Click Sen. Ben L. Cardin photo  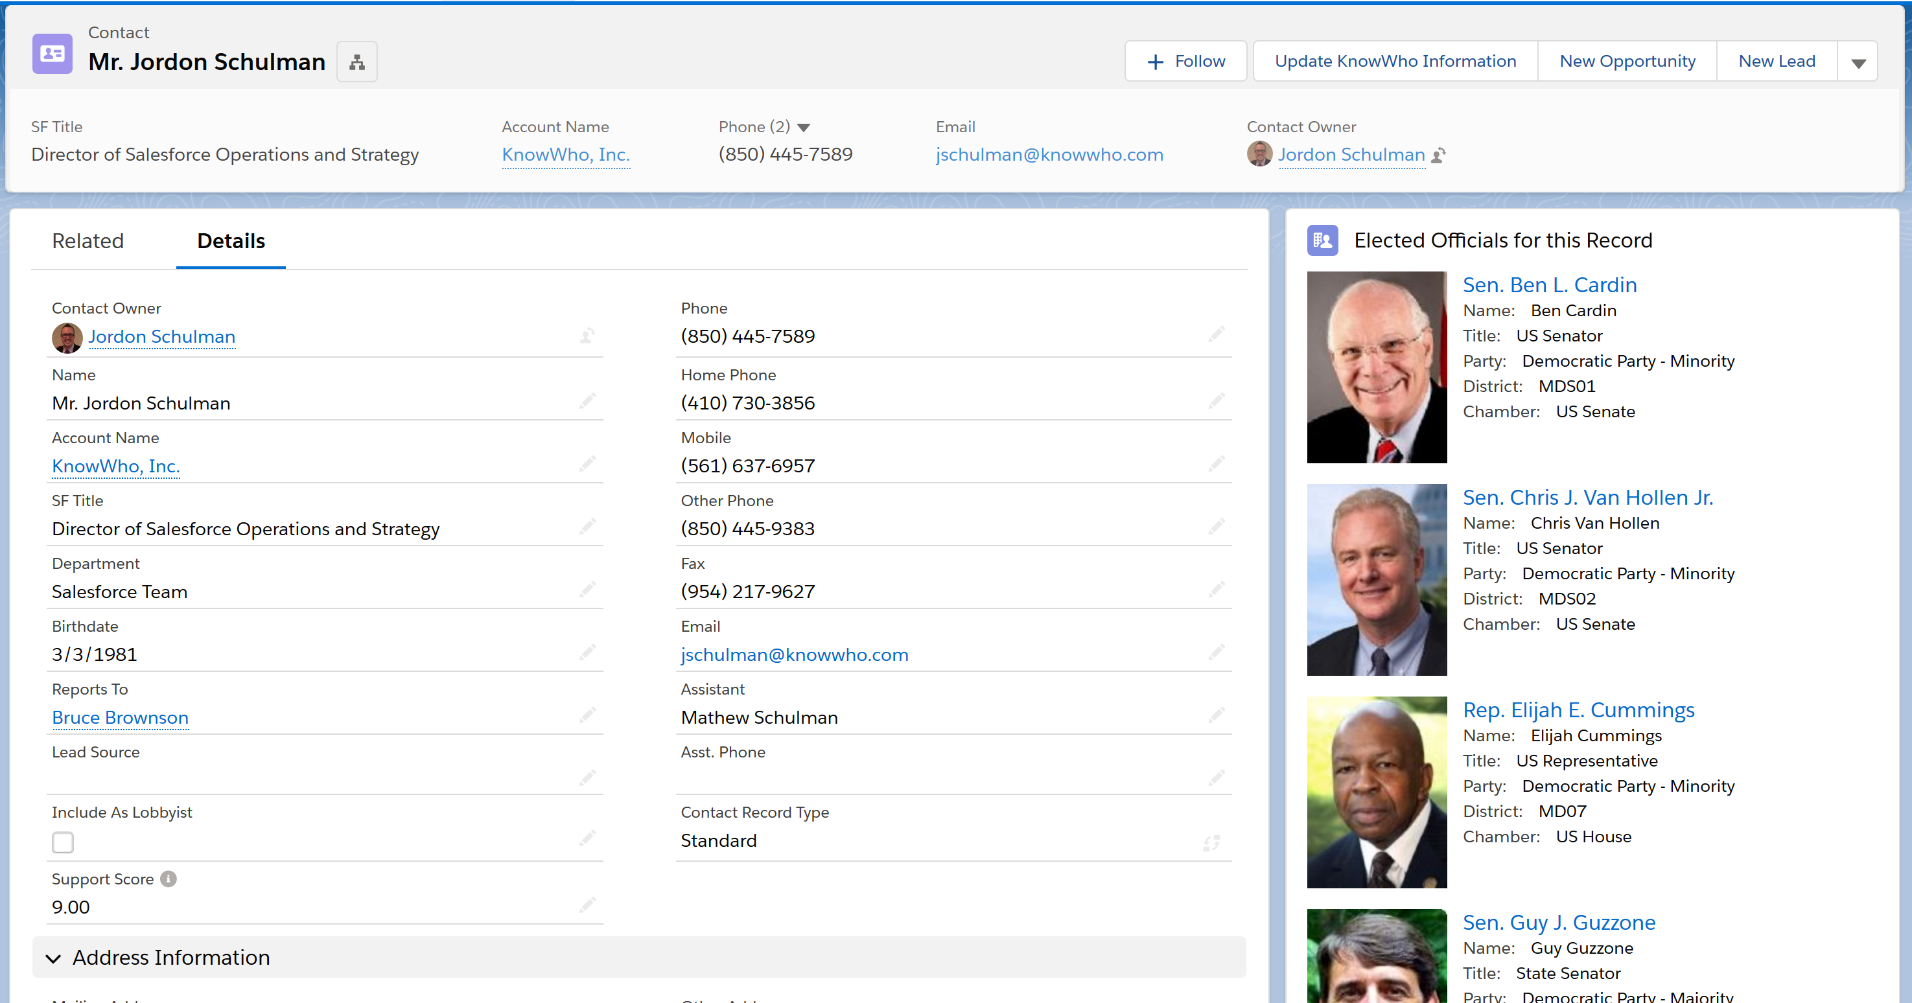pyautogui.click(x=1376, y=367)
